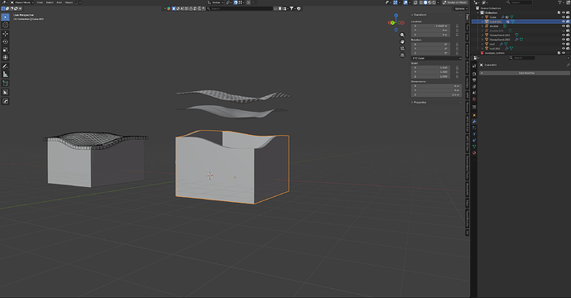571x298 pixels.
Task: Click the pin icon beside Cube.001 in properties
Action: click(x=568, y=65)
